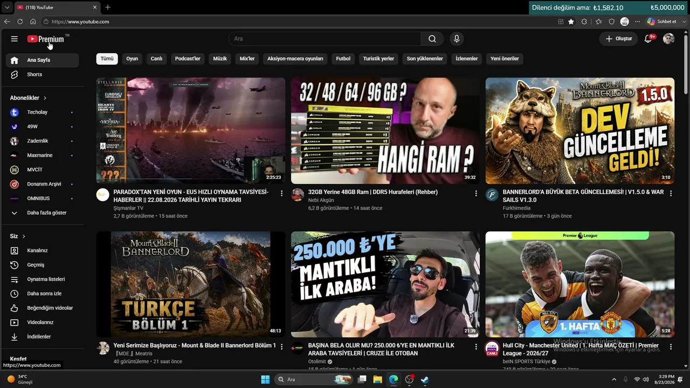This screenshot has width=690, height=388.
Task: Open options for the BANNERLORD'A BÜYÜK BETA video
Action: point(671,193)
